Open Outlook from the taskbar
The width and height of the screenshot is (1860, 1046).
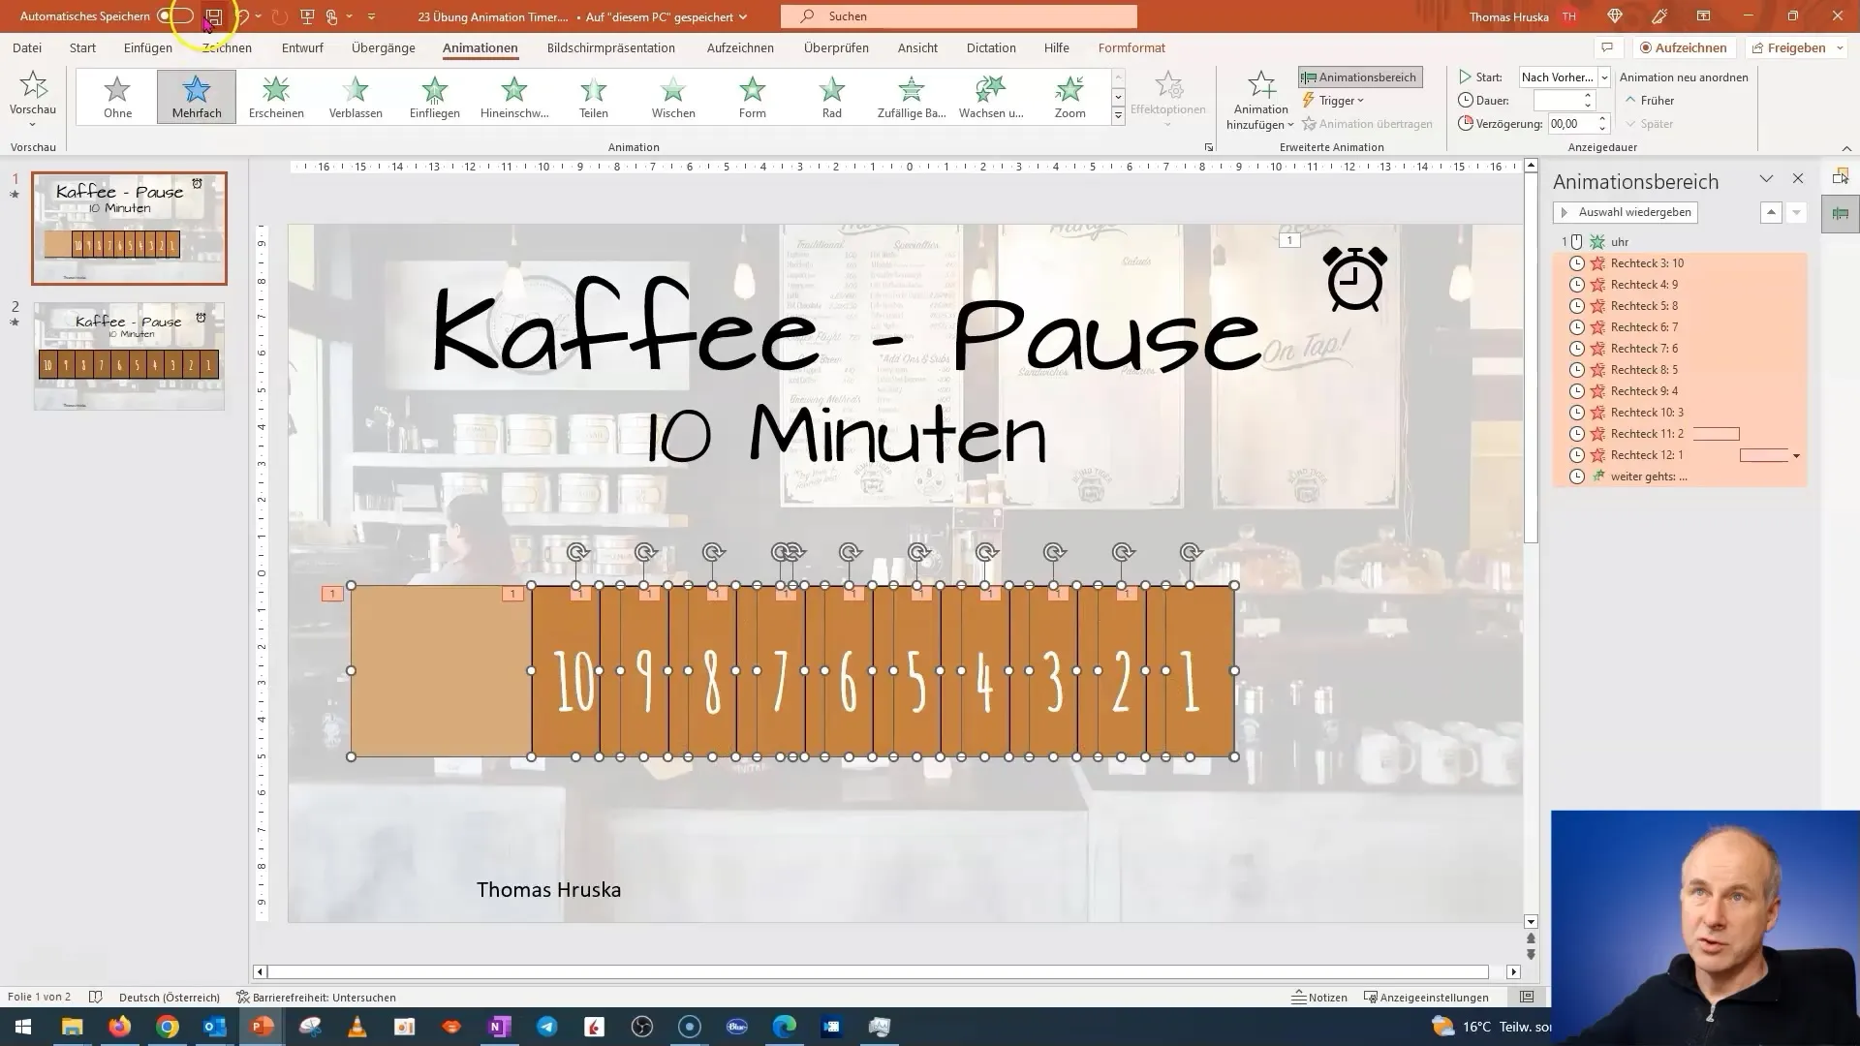[x=214, y=1027]
